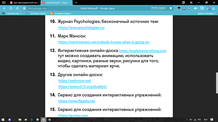
Task: Open a new tab with plus button
Action: tap(76, 2)
